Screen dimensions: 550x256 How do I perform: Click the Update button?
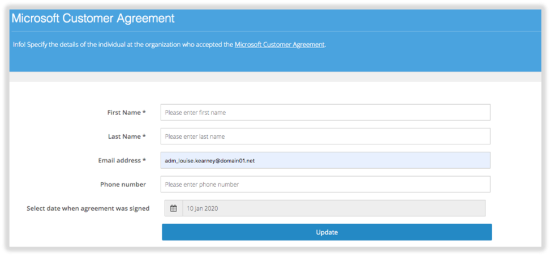[x=327, y=232]
